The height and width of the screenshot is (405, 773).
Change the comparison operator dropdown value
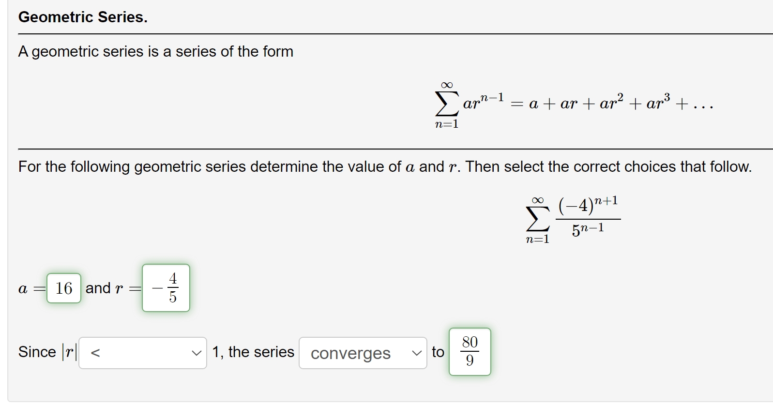(142, 353)
